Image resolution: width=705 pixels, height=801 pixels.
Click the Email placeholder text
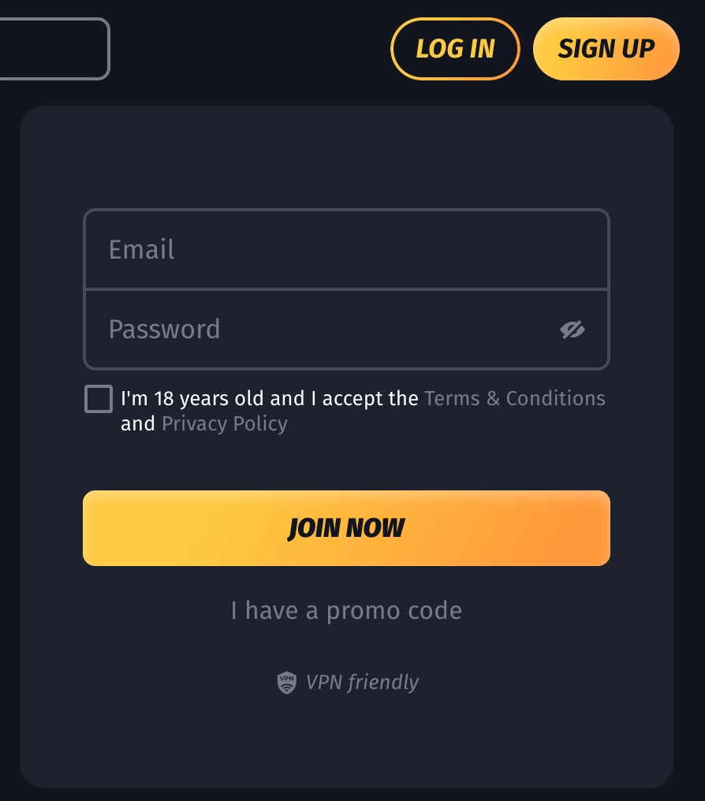141,250
